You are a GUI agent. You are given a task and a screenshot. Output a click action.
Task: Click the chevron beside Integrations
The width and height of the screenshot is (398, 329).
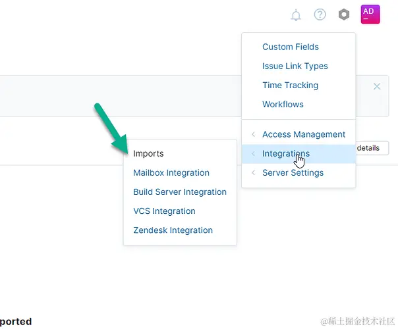[253, 153]
